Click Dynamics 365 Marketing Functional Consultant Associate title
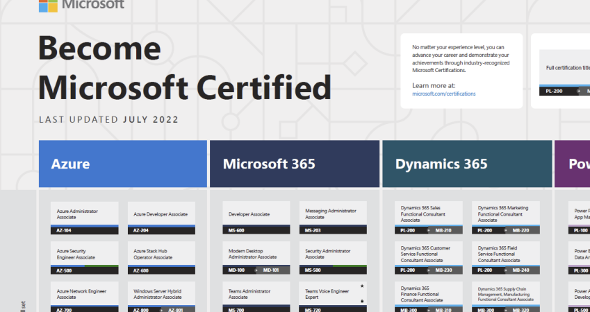 (x=503, y=214)
